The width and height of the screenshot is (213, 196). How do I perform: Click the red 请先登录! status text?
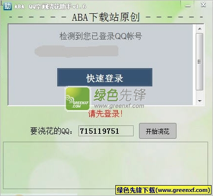click(106, 114)
